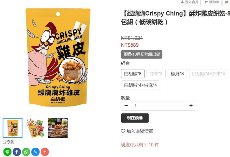Open member login 登入會員
Screen dimensions: 230x157
[190, 2]
